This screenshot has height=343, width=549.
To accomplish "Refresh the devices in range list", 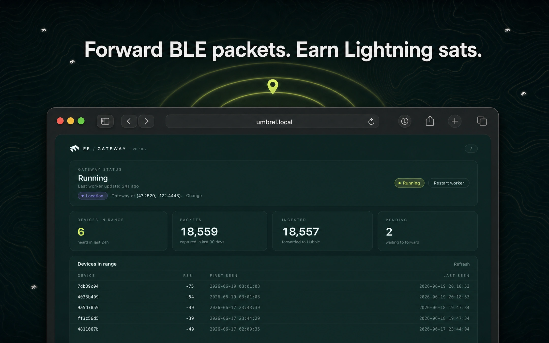I will pyautogui.click(x=462, y=264).
